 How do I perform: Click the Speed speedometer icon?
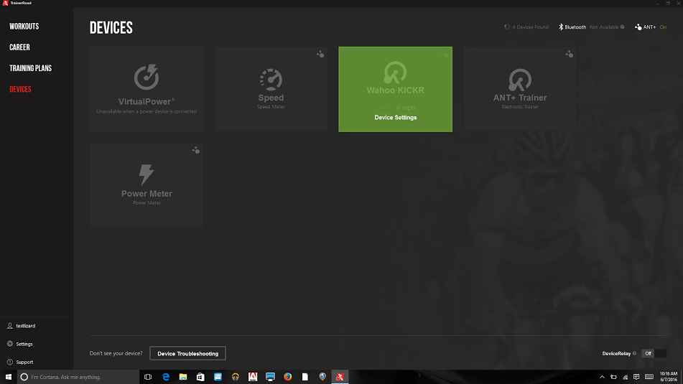pyautogui.click(x=271, y=80)
